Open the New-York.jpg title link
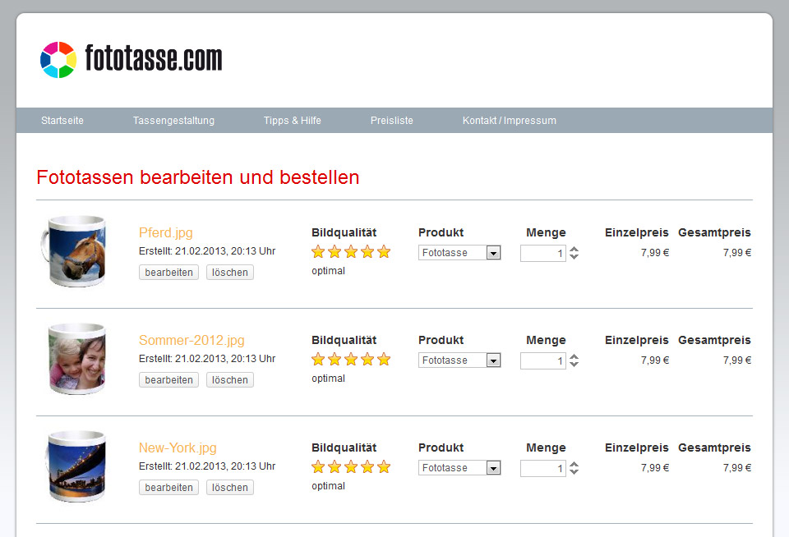The height and width of the screenshot is (537, 789). [x=178, y=447]
